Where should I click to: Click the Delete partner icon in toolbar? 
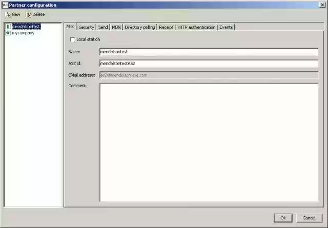[29, 14]
